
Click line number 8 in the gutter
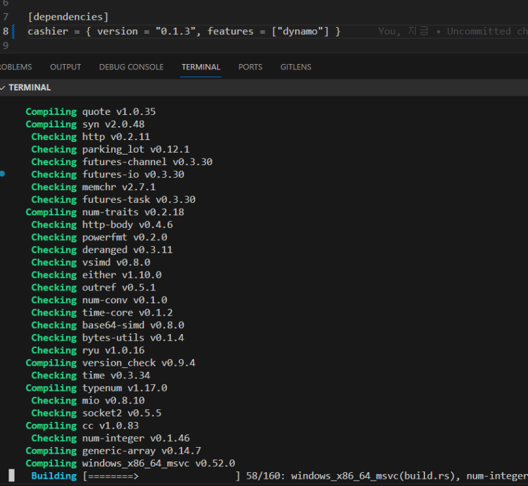[x=6, y=31]
